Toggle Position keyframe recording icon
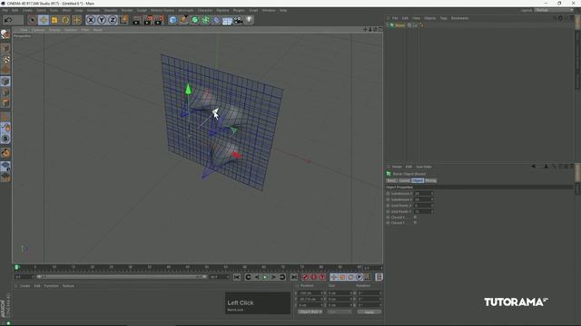Viewport: 581px width, 326px height. pos(333,277)
